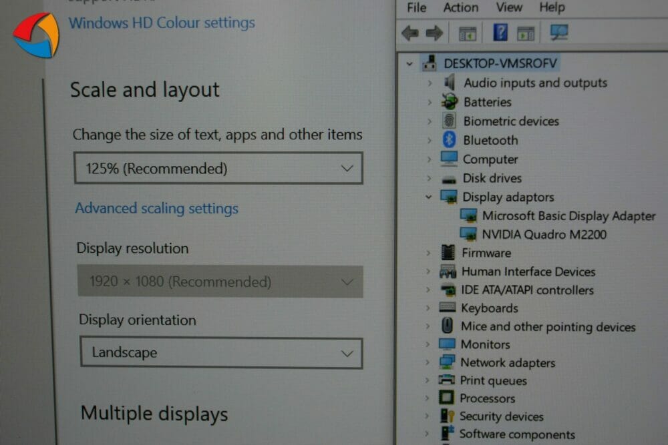Open the Help menu
The height and width of the screenshot is (445, 668).
552,7
